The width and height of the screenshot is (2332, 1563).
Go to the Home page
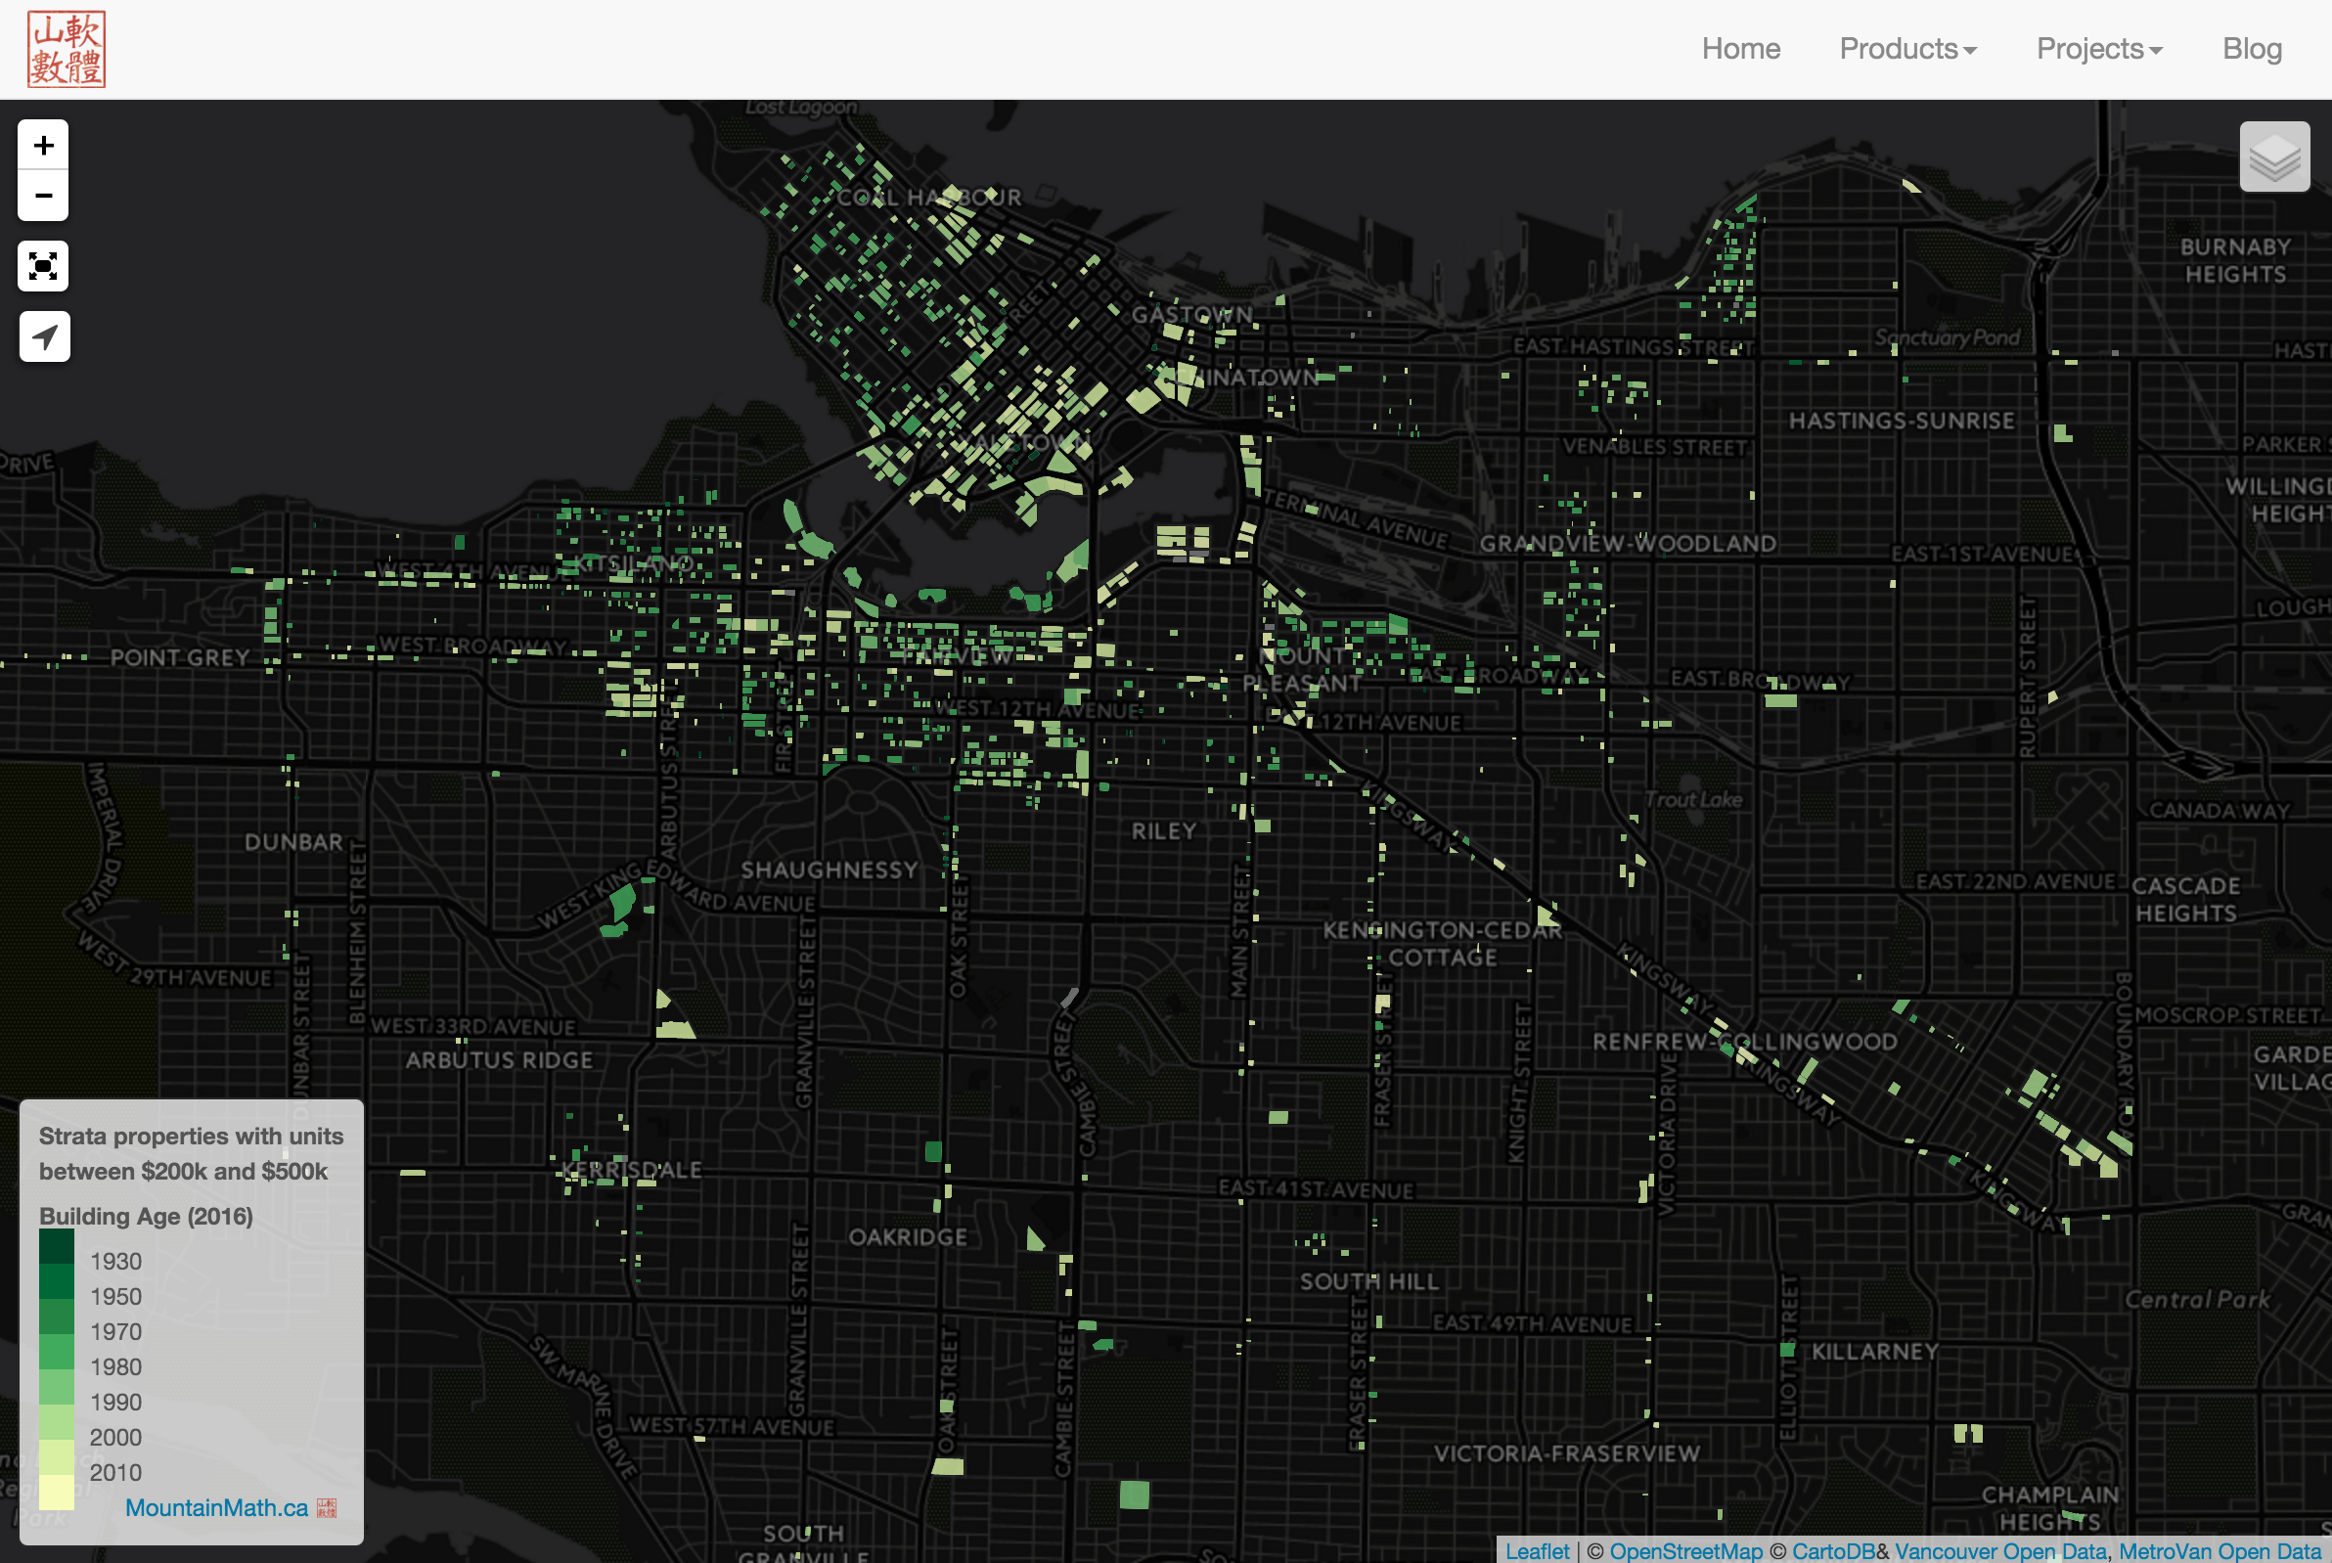click(1740, 49)
